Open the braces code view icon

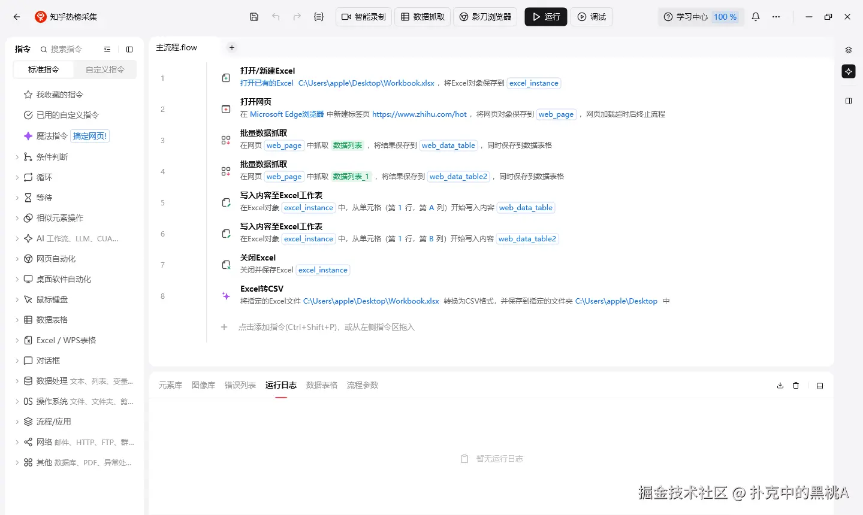coord(319,17)
